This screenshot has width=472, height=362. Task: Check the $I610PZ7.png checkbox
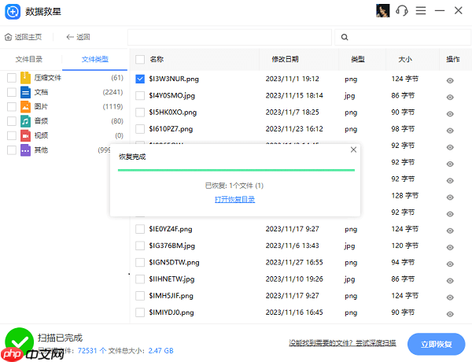click(x=140, y=129)
